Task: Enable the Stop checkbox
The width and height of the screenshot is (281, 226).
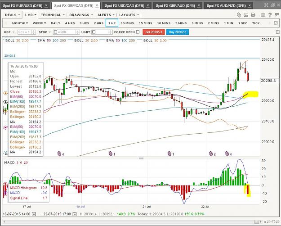Action: pyautogui.click(x=56, y=32)
